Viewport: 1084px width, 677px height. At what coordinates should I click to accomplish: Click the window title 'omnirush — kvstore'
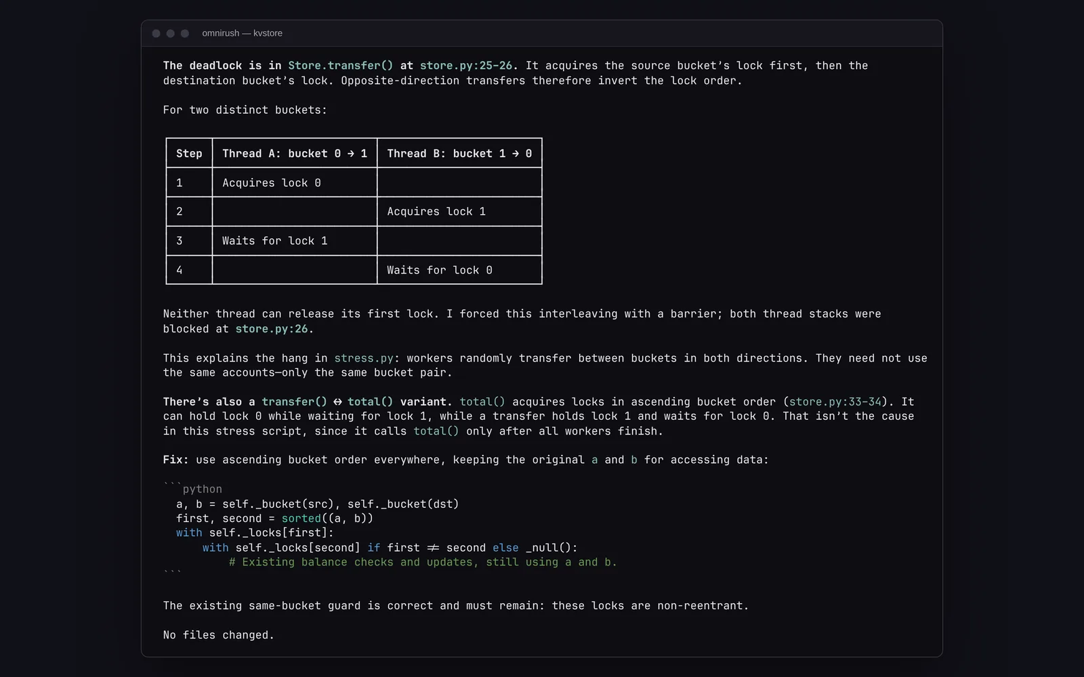pos(242,33)
